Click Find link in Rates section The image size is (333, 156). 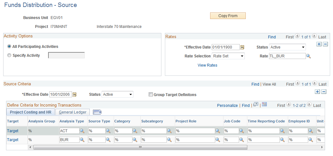point(272,37)
